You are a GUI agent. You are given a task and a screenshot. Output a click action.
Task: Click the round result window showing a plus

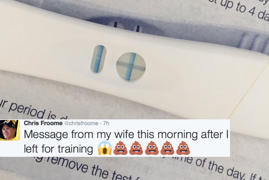tap(131, 67)
